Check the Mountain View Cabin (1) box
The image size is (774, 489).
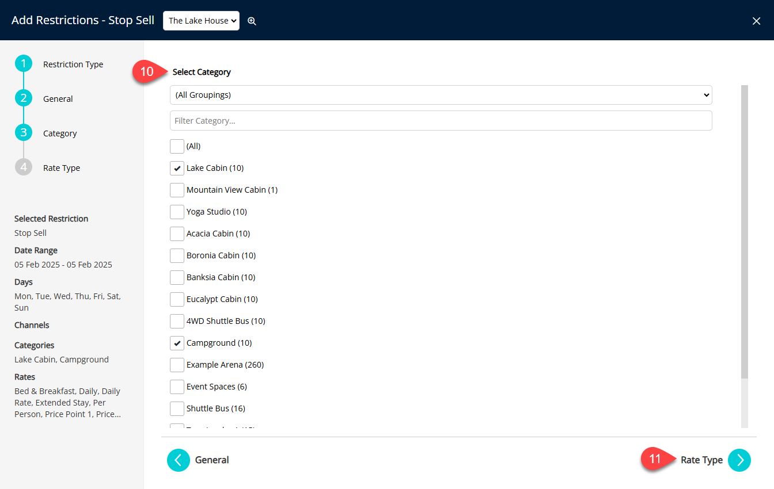(x=177, y=190)
